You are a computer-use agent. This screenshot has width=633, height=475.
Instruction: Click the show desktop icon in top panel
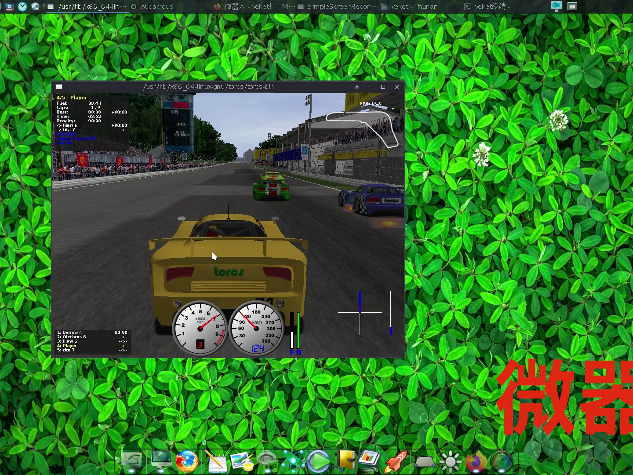572,6
